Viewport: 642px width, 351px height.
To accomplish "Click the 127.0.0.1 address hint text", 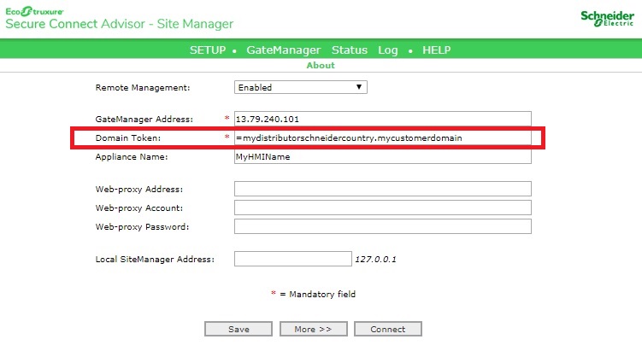I will tap(375, 260).
